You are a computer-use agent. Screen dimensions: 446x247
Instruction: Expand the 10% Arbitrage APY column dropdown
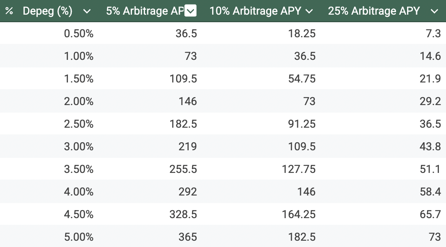(309, 11)
